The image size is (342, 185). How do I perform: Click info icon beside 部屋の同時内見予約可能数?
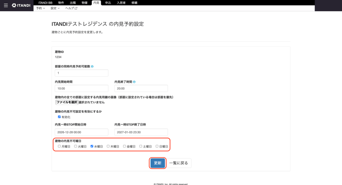click(92, 67)
